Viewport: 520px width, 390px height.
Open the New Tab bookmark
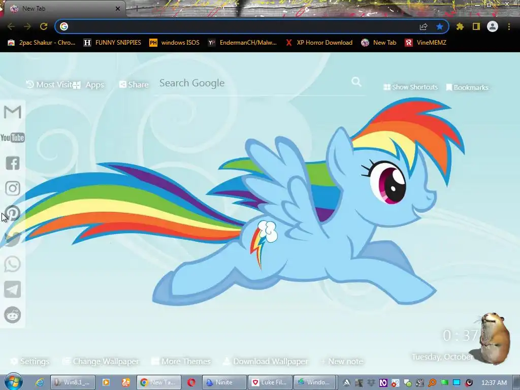[379, 43]
